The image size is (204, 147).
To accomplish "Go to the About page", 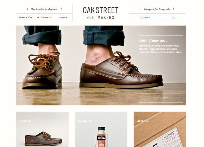I will coord(63,17).
